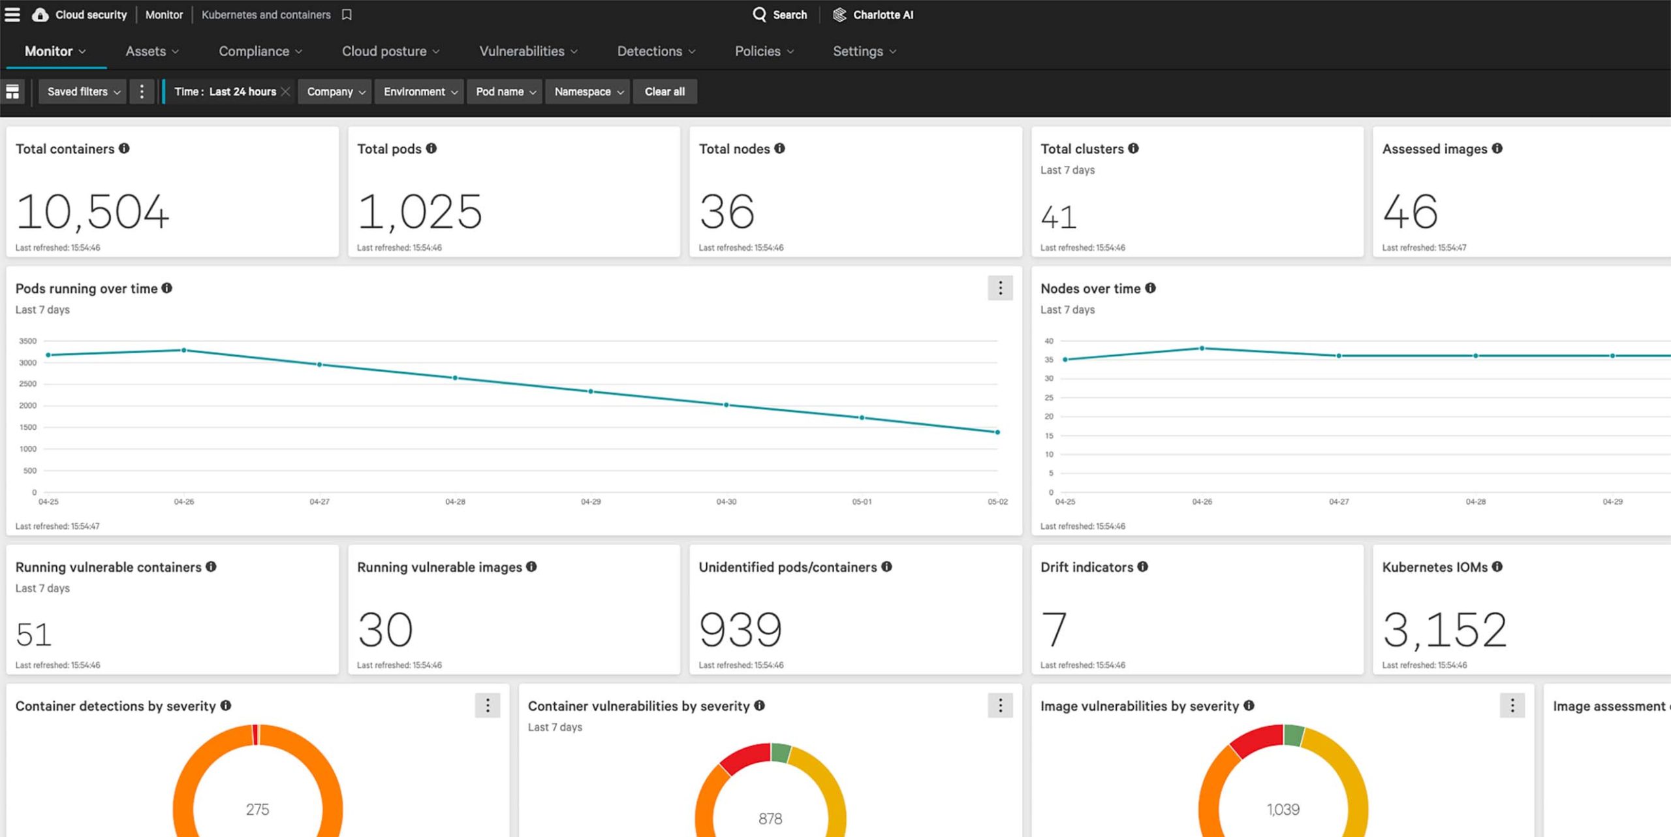Click the 1,025 total pods value
The width and height of the screenshot is (1671, 837).
(x=420, y=212)
